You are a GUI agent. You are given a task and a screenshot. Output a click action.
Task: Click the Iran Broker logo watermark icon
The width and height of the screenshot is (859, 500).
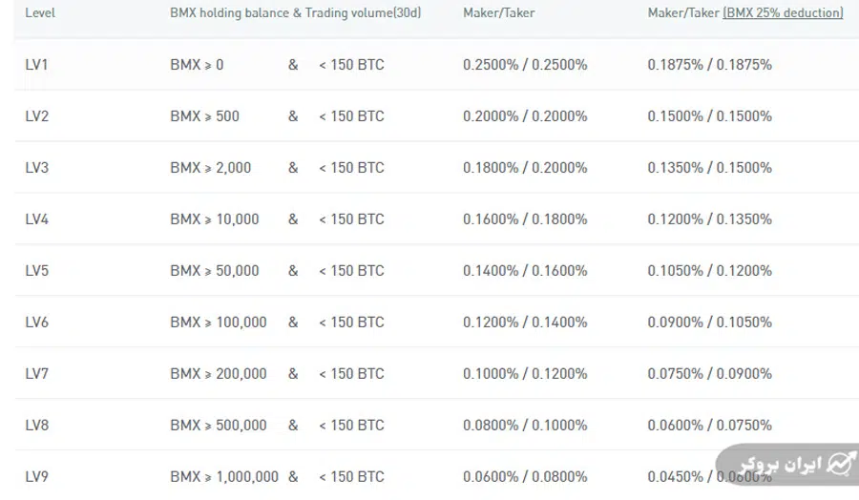click(840, 463)
